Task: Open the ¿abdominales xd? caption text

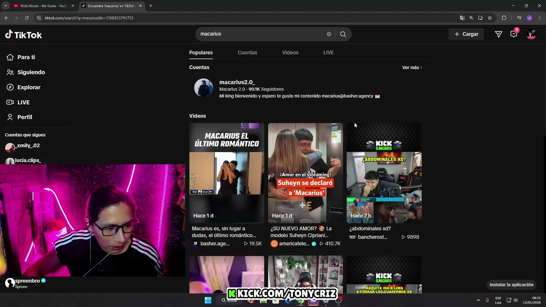Action: [x=370, y=229]
